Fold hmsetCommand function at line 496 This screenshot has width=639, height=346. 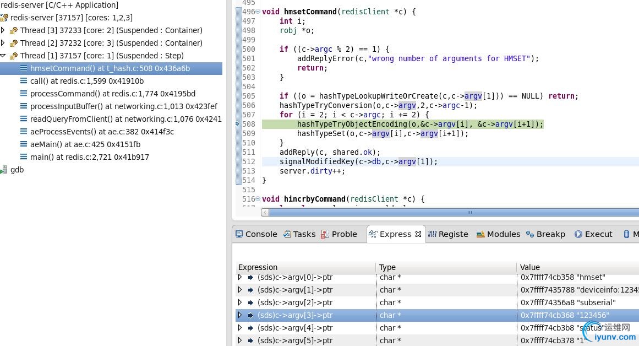pos(258,12)
